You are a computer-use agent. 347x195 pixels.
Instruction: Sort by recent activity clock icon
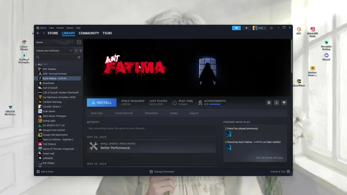pos(76,51)
